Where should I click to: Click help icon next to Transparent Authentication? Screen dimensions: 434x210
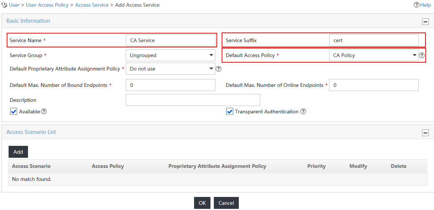(x=303, y=112)
